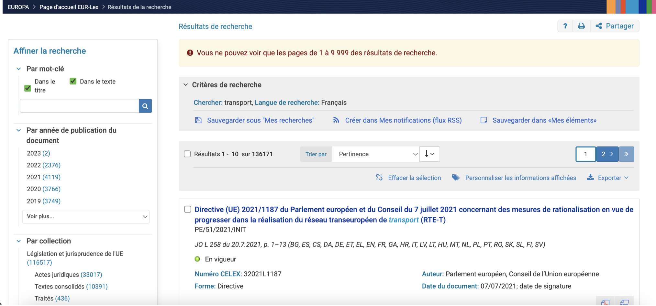Uncheck the 'Dans le titre' checkbox
656x306 pixels.
(x=28, y=88)
